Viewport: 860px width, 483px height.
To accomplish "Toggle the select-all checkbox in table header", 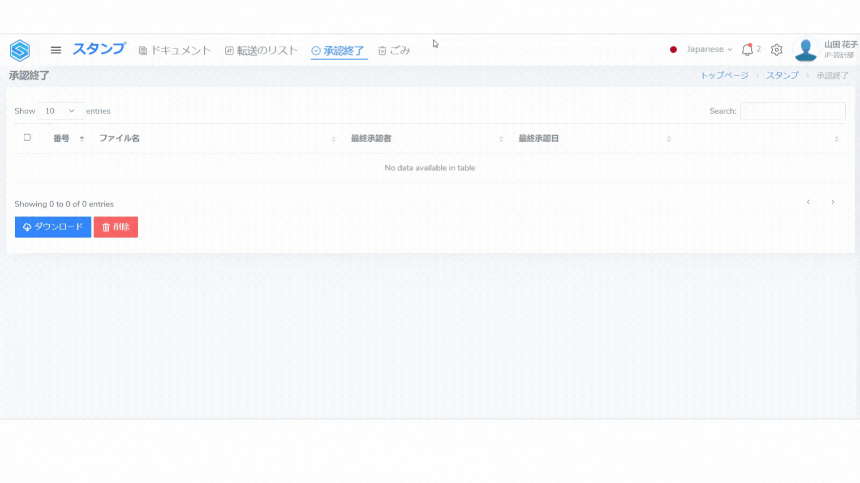I will click(27, 137).
